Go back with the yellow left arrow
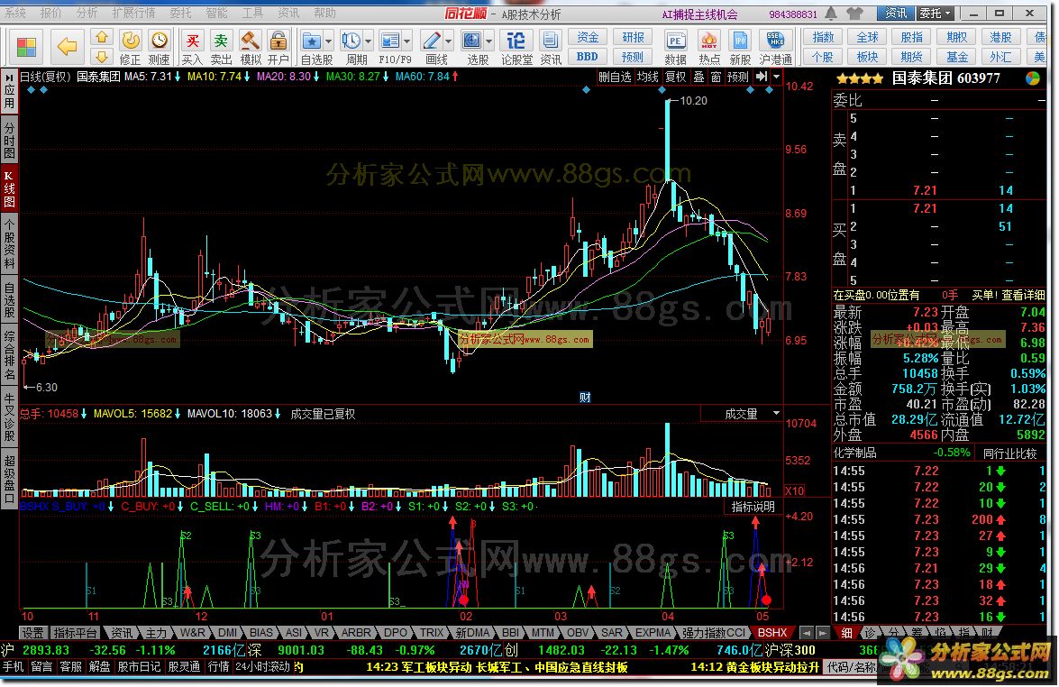The width and height of the screenshot is (1059, 687). point(67,47)
